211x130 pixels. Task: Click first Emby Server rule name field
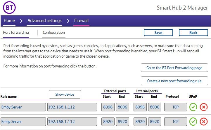23,107
